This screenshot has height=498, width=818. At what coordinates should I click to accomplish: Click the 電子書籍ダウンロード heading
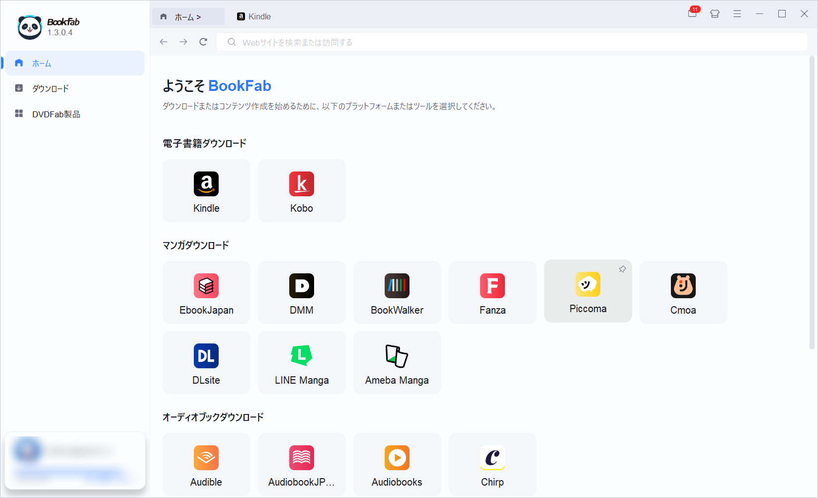[x=204, y=144]
